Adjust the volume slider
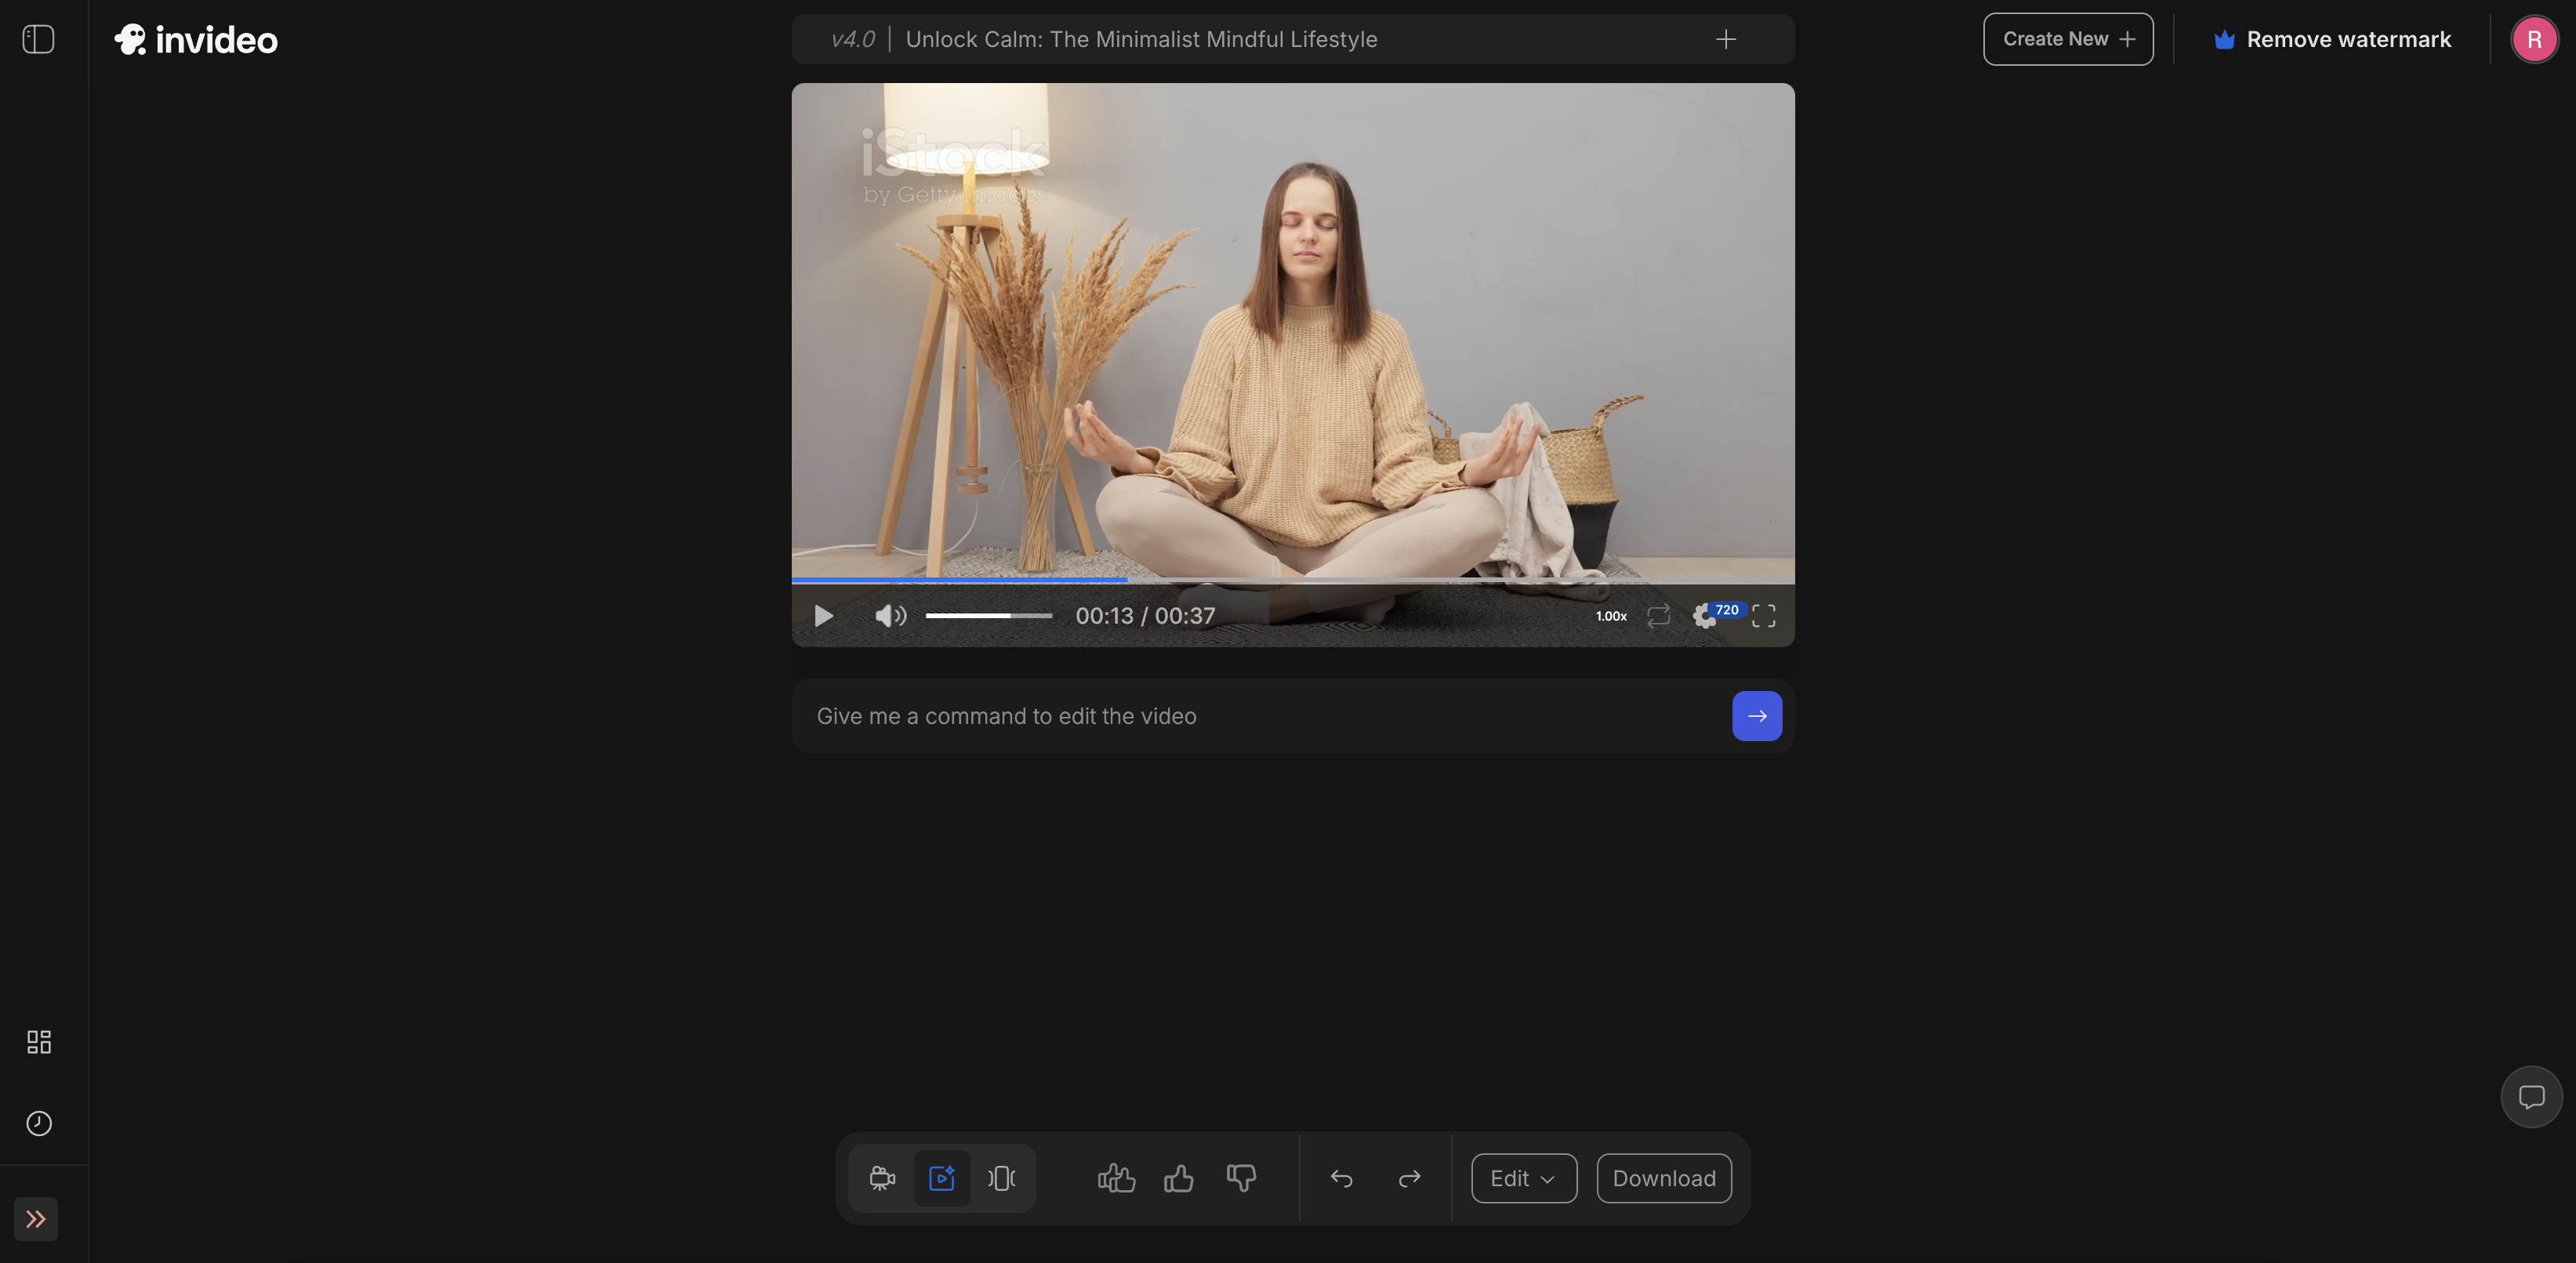The width and height of the screenshot is (2576, 1263). (x=990, y=616)
